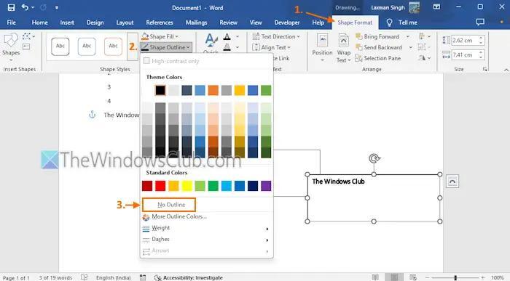510x281 pixels.
Task: Click the anchor icon in the margin
Action: point(92,115)
